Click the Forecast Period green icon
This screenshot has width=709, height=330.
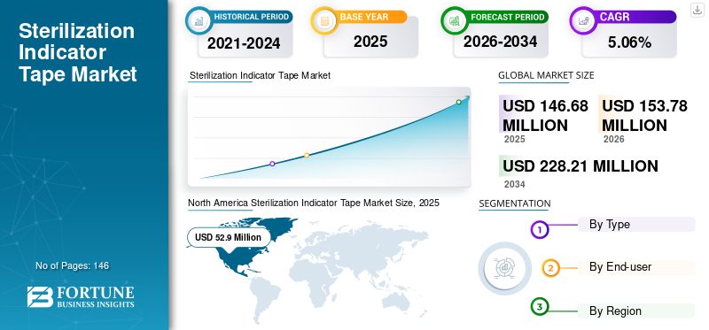[x=454, y=20]
